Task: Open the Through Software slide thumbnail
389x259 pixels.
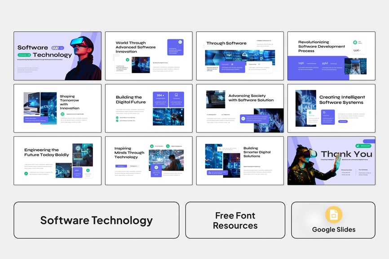Action: (x=240, y=56)
